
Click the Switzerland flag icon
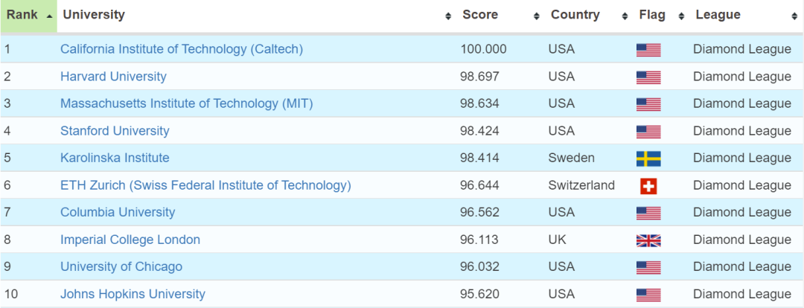pos(648,186)
